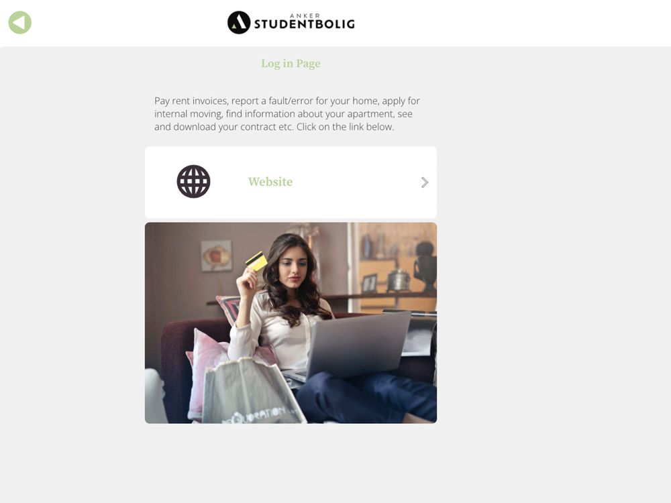Click the shopping bag in the photo
Image resolution: width=671 pixels, height=503 pixels.
tap(252, 392)
